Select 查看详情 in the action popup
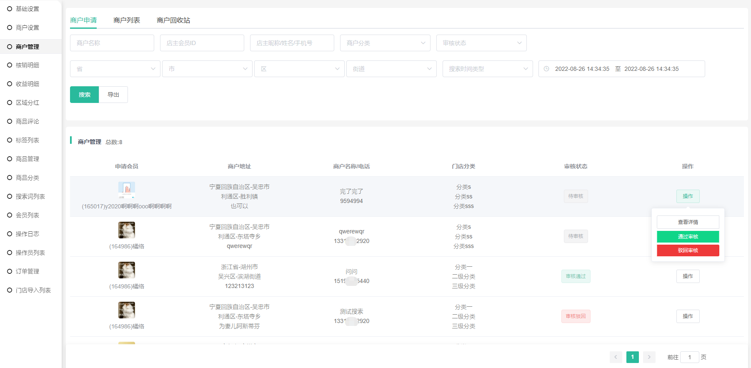The image size is (751, 368). [x=688, y=222]
